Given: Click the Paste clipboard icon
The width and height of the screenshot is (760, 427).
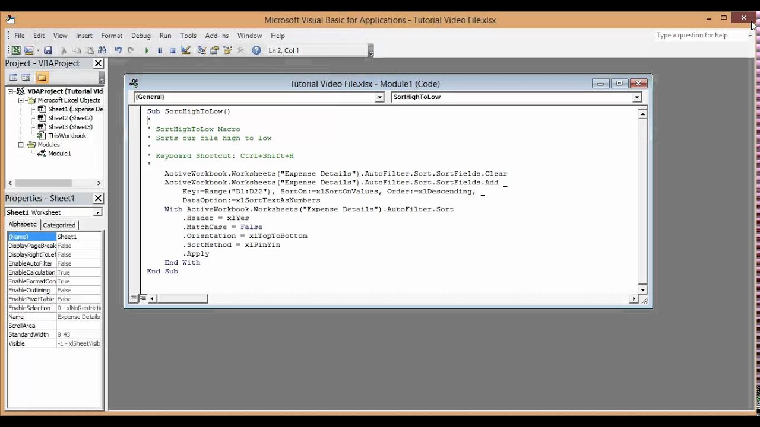Looking at the screenshot, I should [90, 50].
